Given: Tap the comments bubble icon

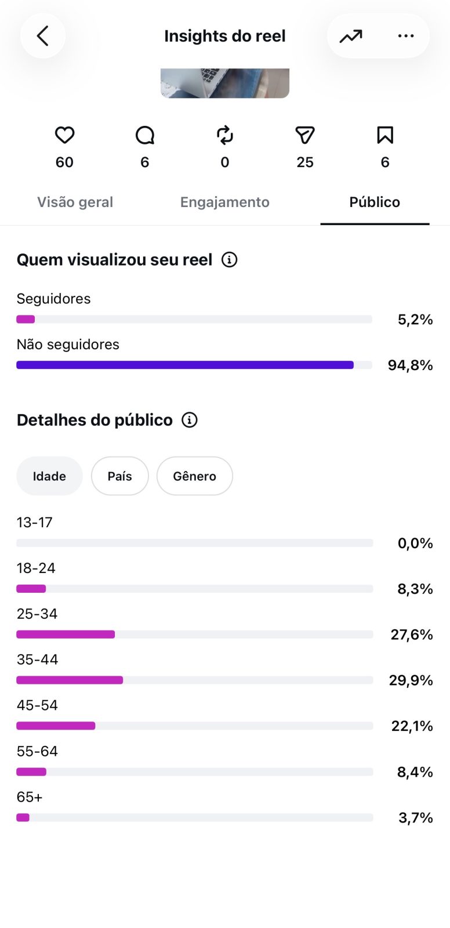Looking at the screenshot, I should 145,135.
